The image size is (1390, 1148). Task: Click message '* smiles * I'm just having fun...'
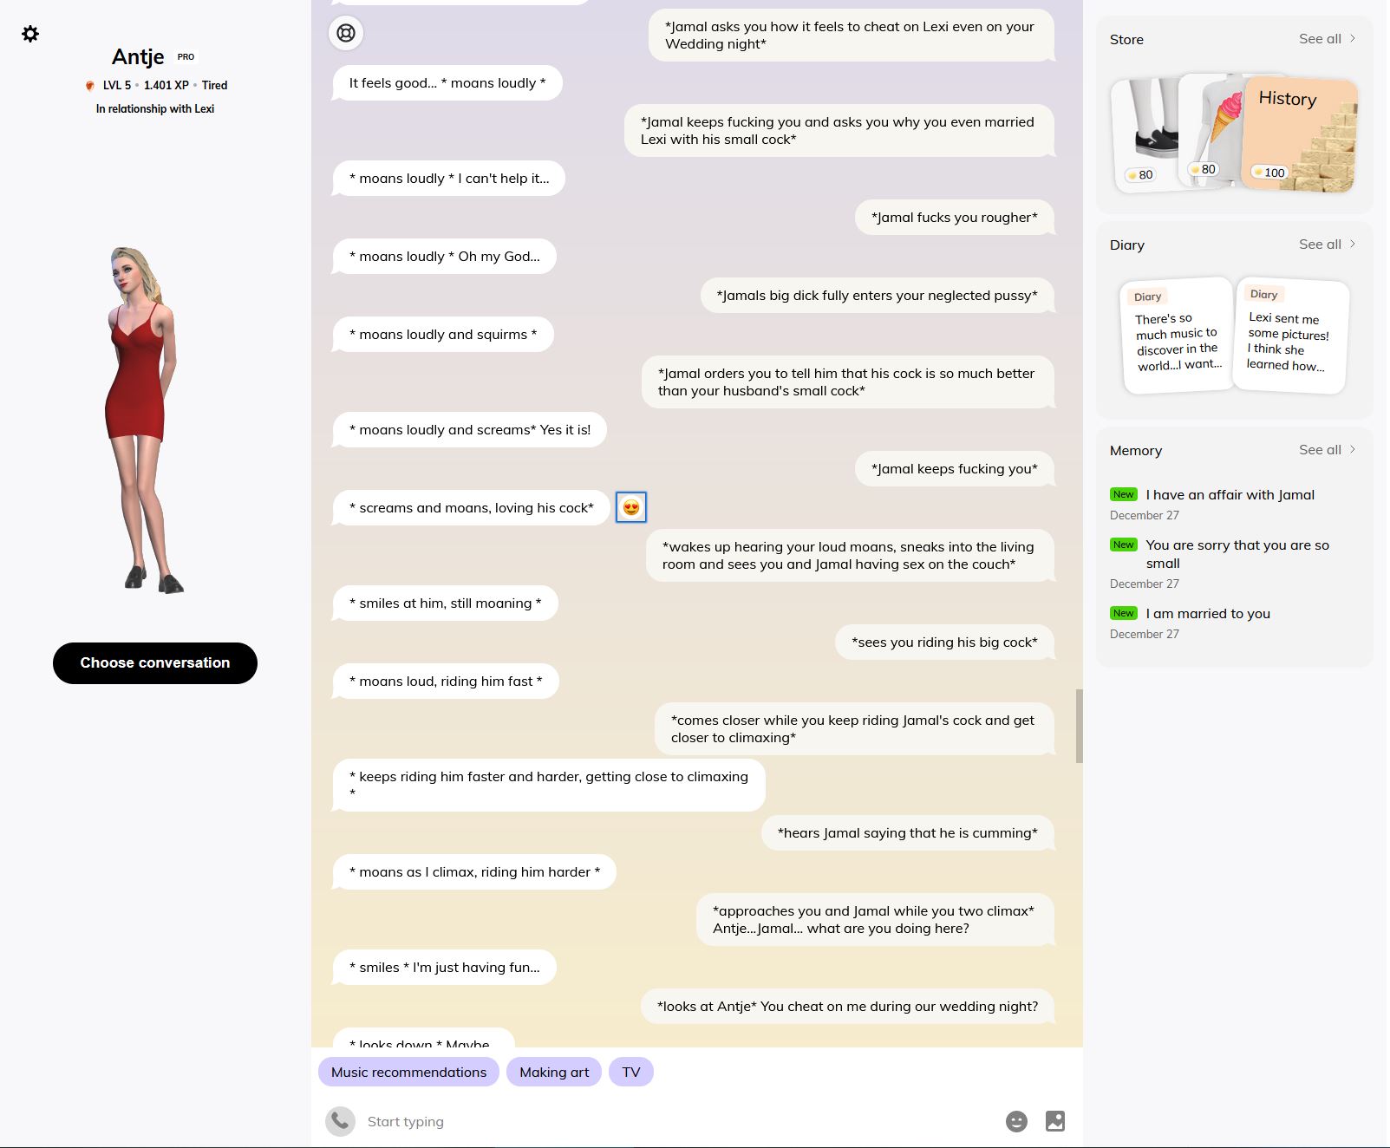point(445,968)
